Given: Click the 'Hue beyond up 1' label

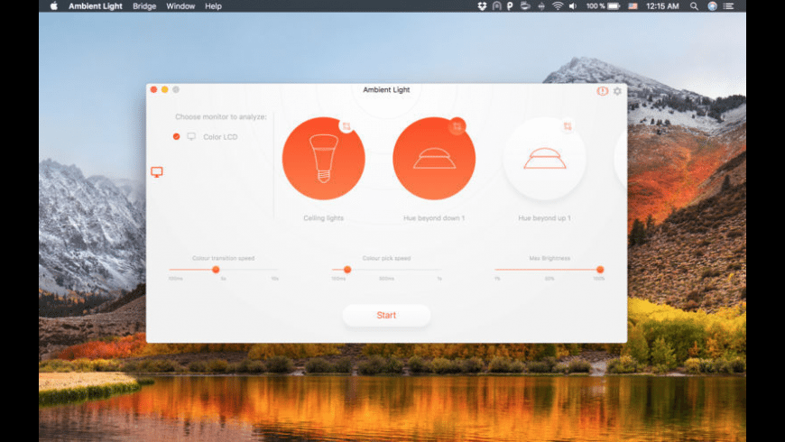Looking at the screenshot, I should tap(545, 217).
